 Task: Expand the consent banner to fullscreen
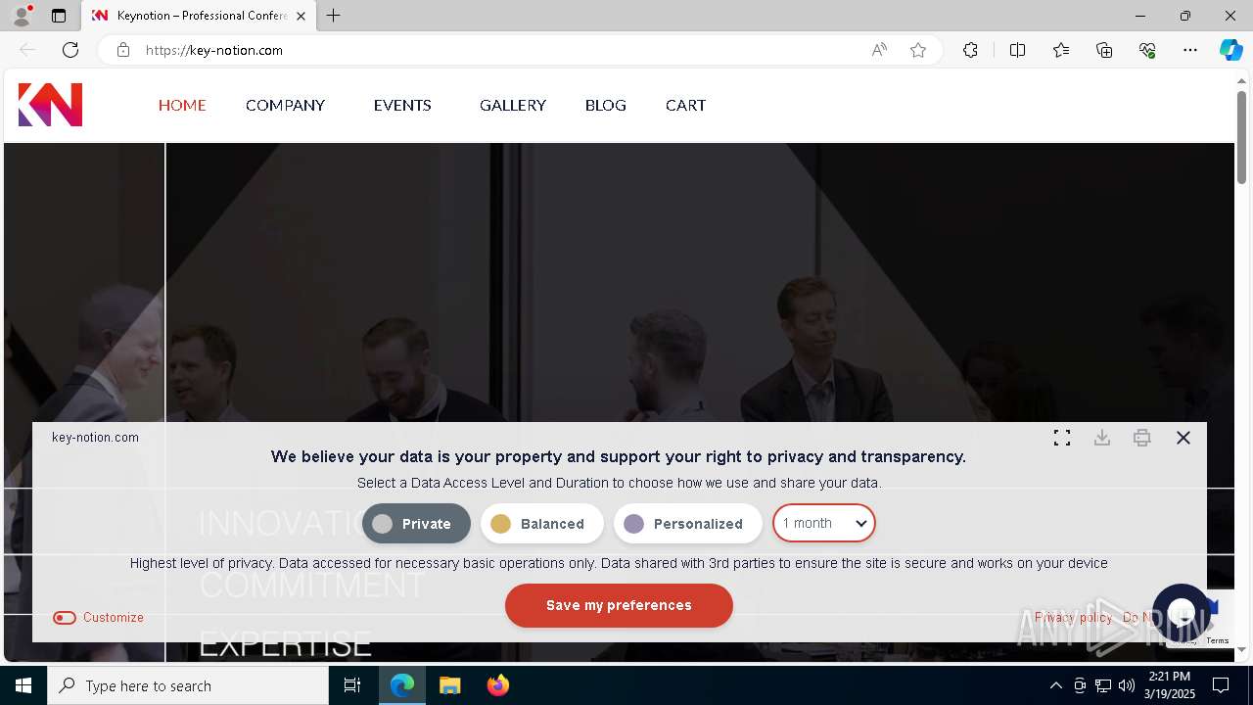tap(1062, 438)
